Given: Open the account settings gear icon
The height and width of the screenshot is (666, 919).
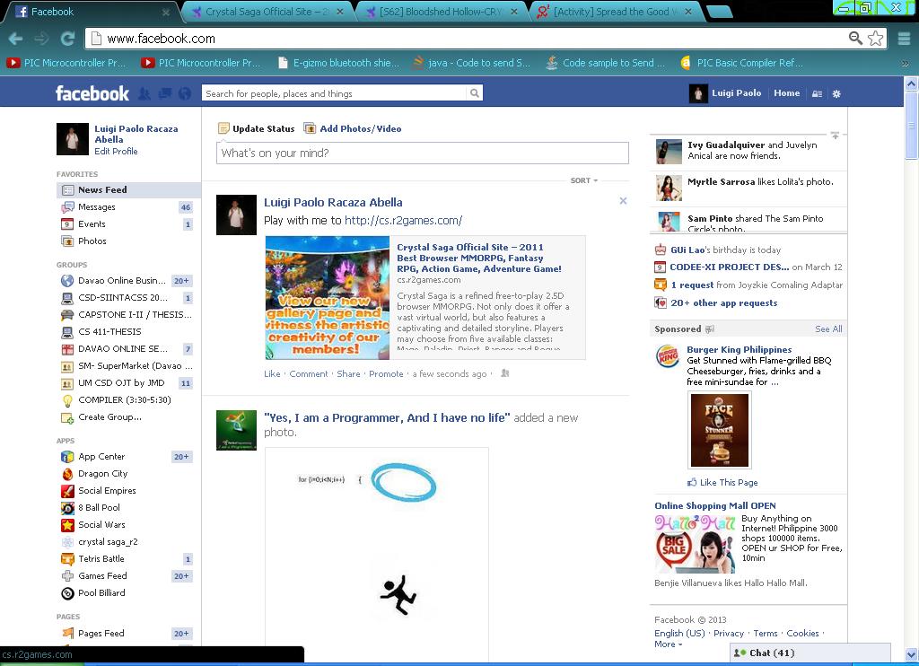Looking at the screenshot, I should (836, 93).
